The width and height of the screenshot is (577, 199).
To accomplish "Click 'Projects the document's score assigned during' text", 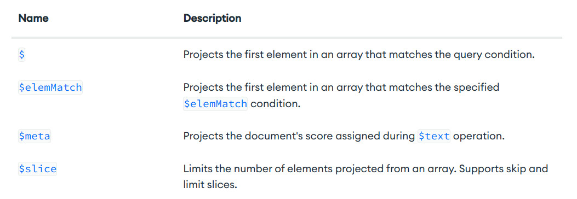I will click(299, 136).
